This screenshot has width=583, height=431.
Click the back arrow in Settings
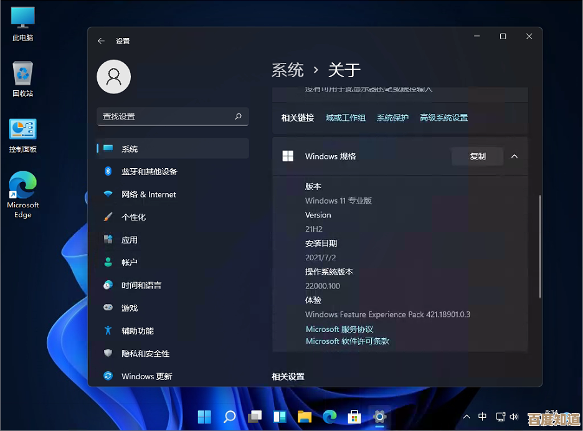pyautogui.click(x=102, y=41)
